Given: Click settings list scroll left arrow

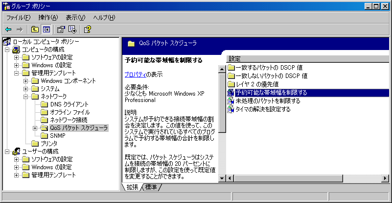Looking at the screenshot, I should (x=230, y=178).
